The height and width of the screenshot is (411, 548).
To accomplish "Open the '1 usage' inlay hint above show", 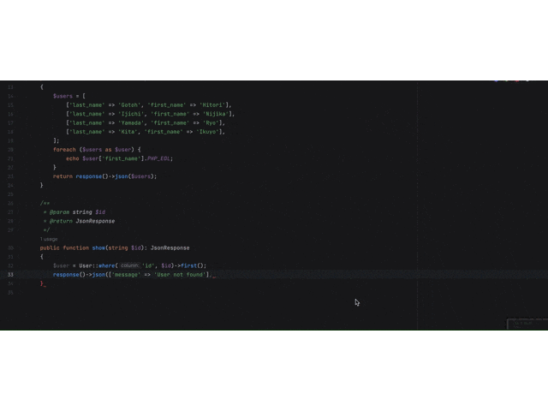I will pyautogui.click(x=49, y=239).
